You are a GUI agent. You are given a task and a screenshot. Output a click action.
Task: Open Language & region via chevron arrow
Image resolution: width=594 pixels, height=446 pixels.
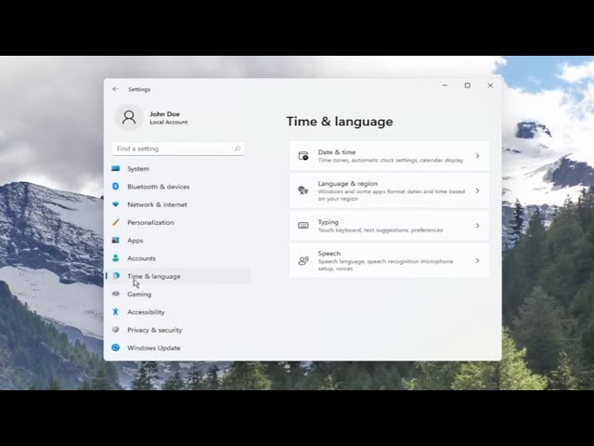tap(478, 190)
